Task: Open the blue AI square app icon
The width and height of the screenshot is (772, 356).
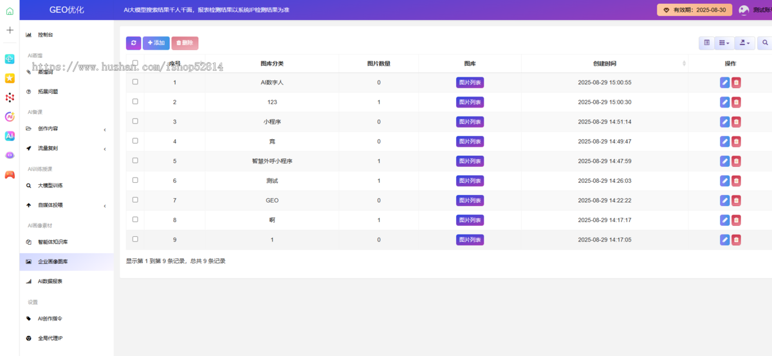Action: tap(10, 136)
